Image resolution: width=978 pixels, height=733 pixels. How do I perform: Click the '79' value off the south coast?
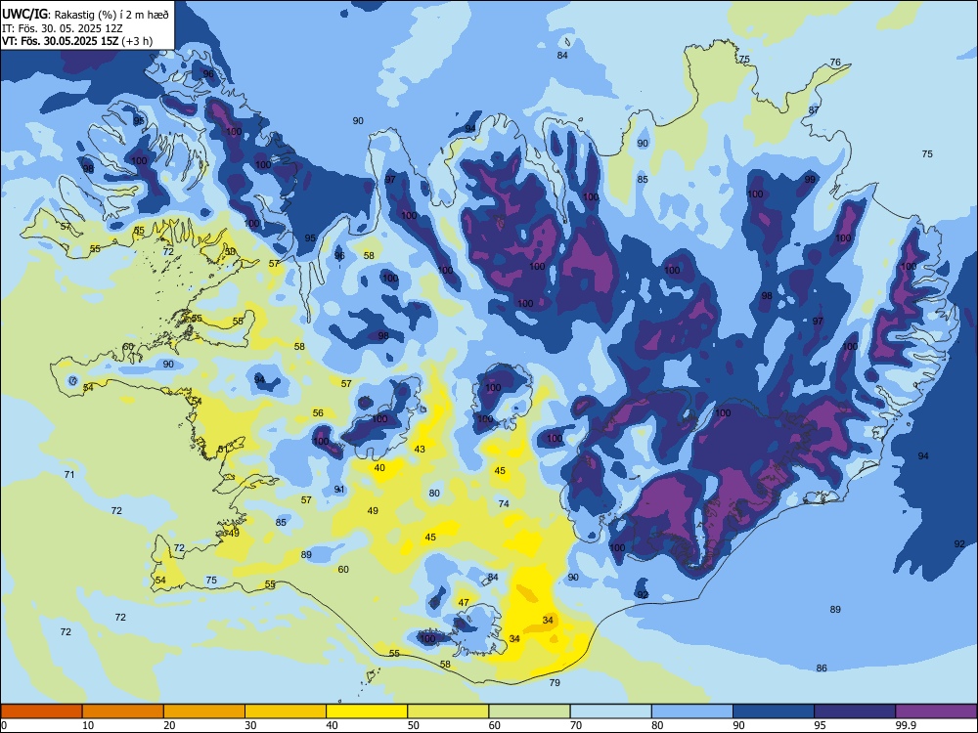coord(555,683)
